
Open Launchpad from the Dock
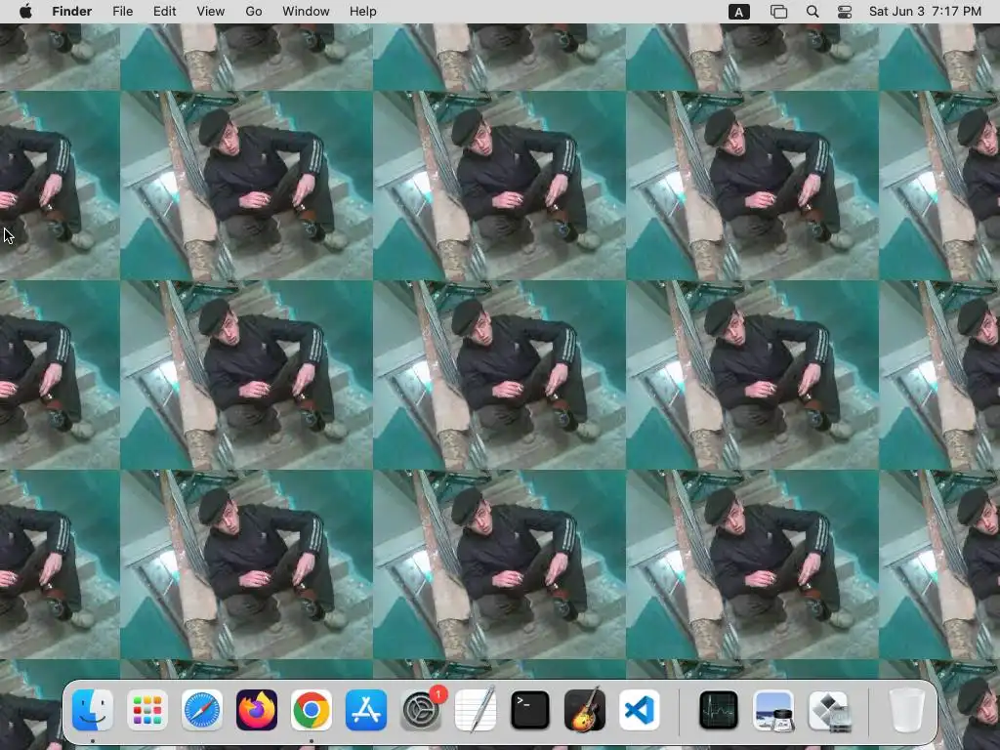click(x=147, y=710)
